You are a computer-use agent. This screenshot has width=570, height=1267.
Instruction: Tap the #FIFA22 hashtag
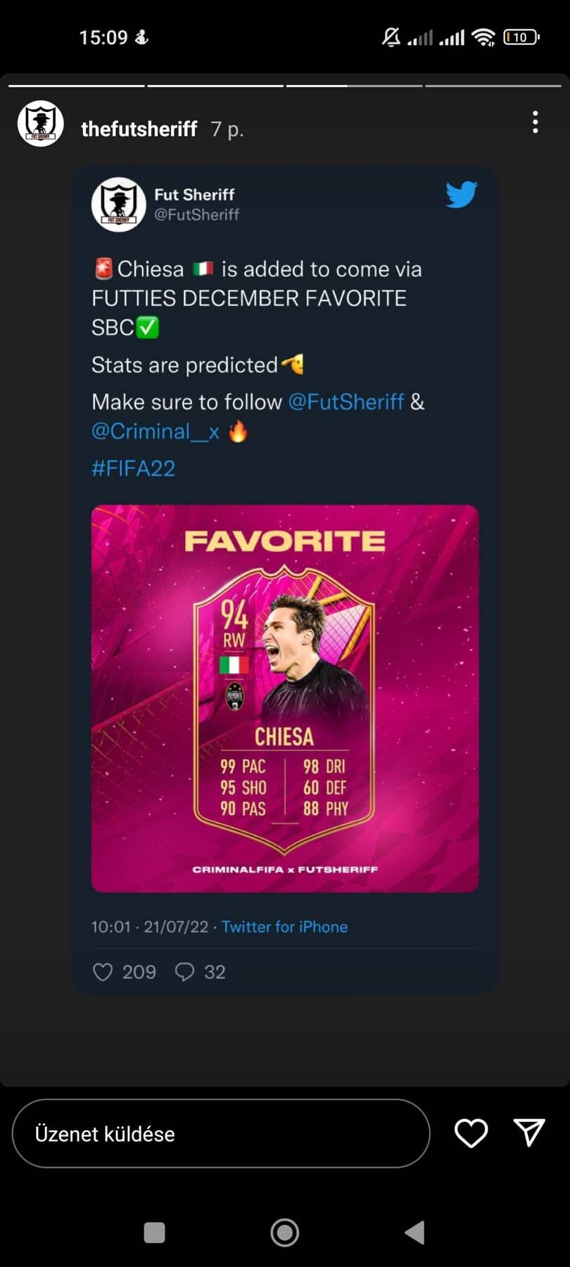pos(133,468)
